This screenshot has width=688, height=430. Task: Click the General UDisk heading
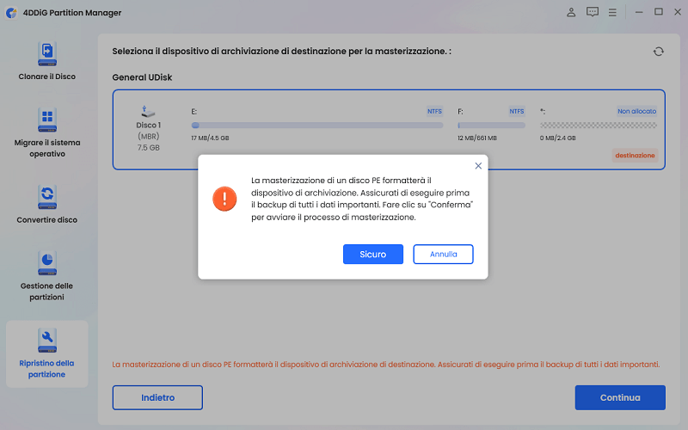(142, 77)
